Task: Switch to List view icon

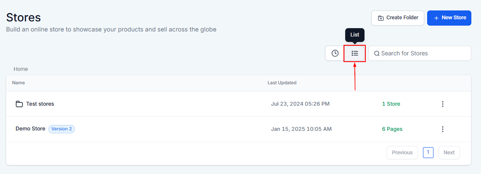Action: click(x=354, y=53)
